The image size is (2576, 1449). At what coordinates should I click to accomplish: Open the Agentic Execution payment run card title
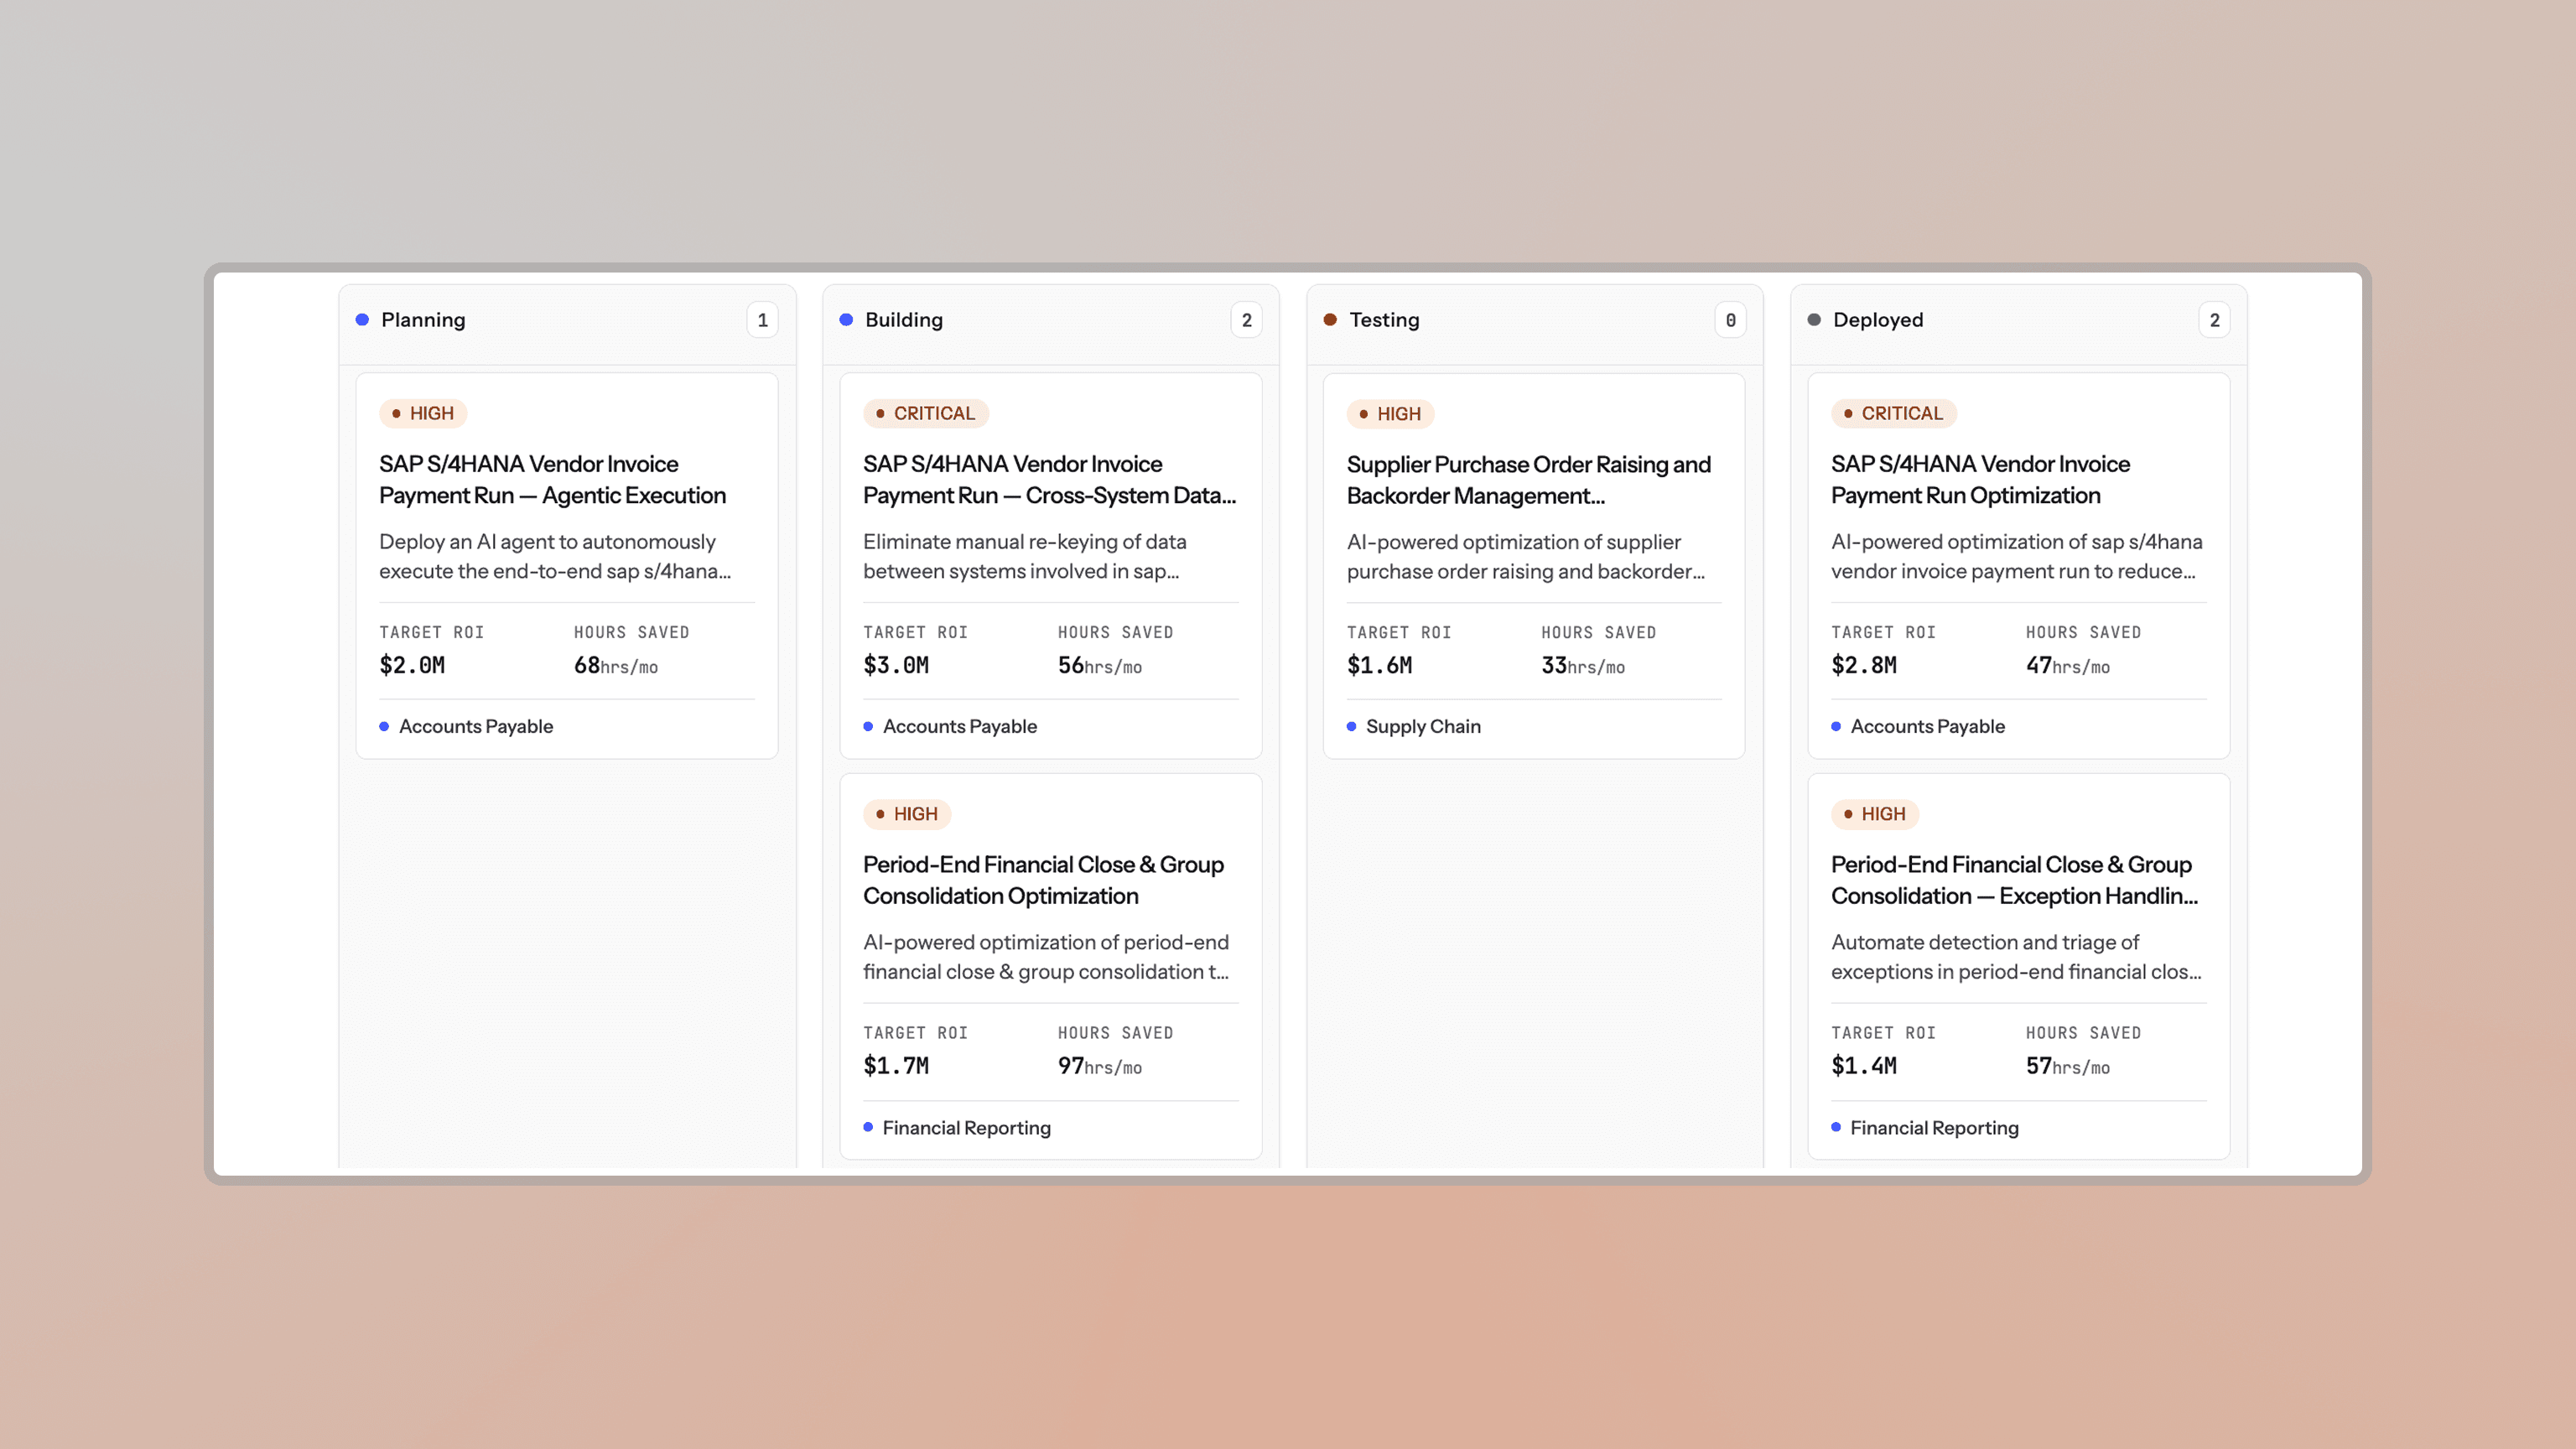552,480
